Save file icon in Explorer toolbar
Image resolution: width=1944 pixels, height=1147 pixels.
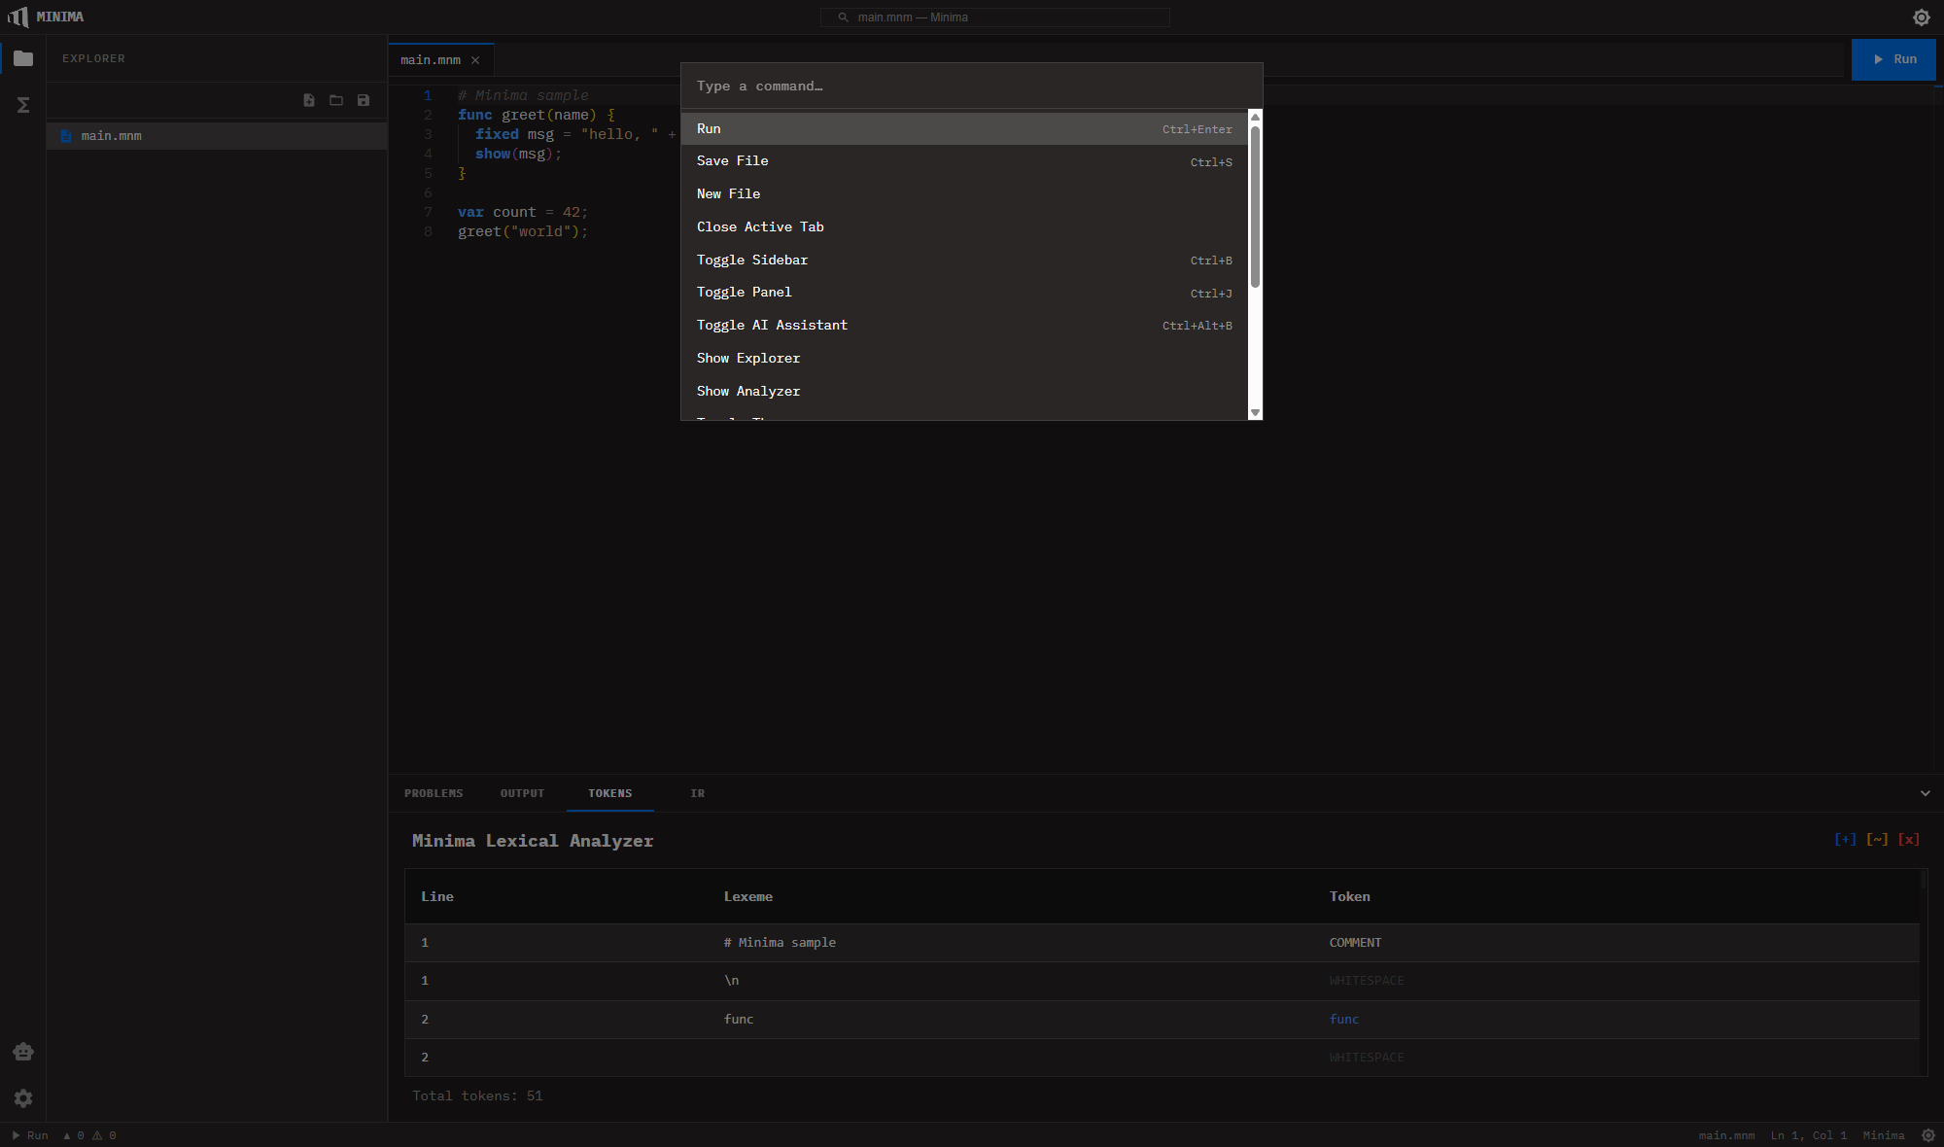pyautogui.click(x=364, y=100)
